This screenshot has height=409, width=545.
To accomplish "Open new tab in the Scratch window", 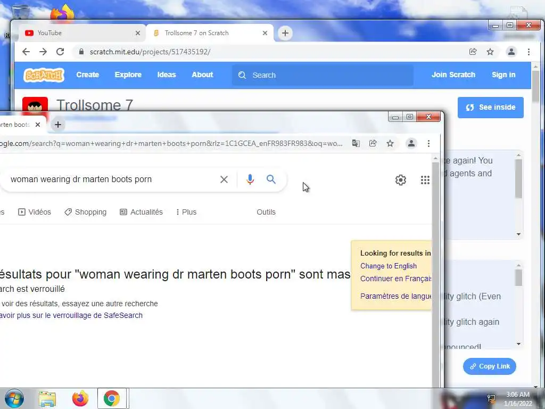I will (285, 33).
